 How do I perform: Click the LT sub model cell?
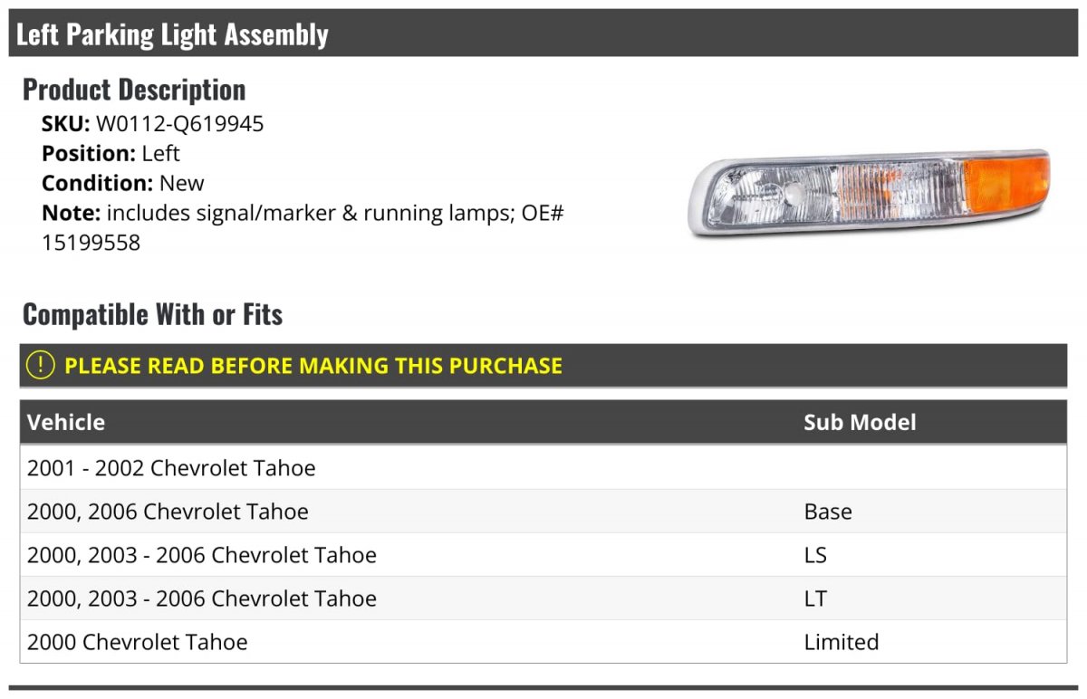pyautogui.click(x=815, y=598)
